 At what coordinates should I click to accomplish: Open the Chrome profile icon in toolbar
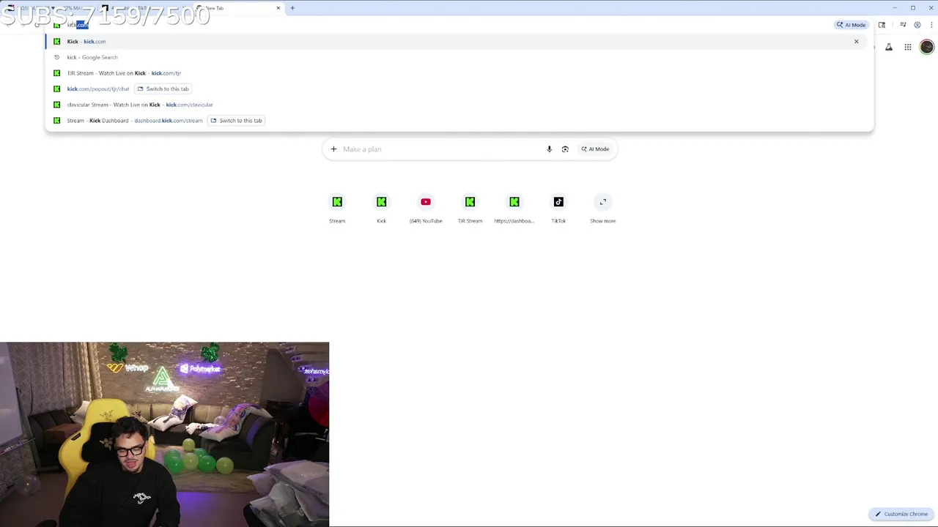click(x=917, y=25)
